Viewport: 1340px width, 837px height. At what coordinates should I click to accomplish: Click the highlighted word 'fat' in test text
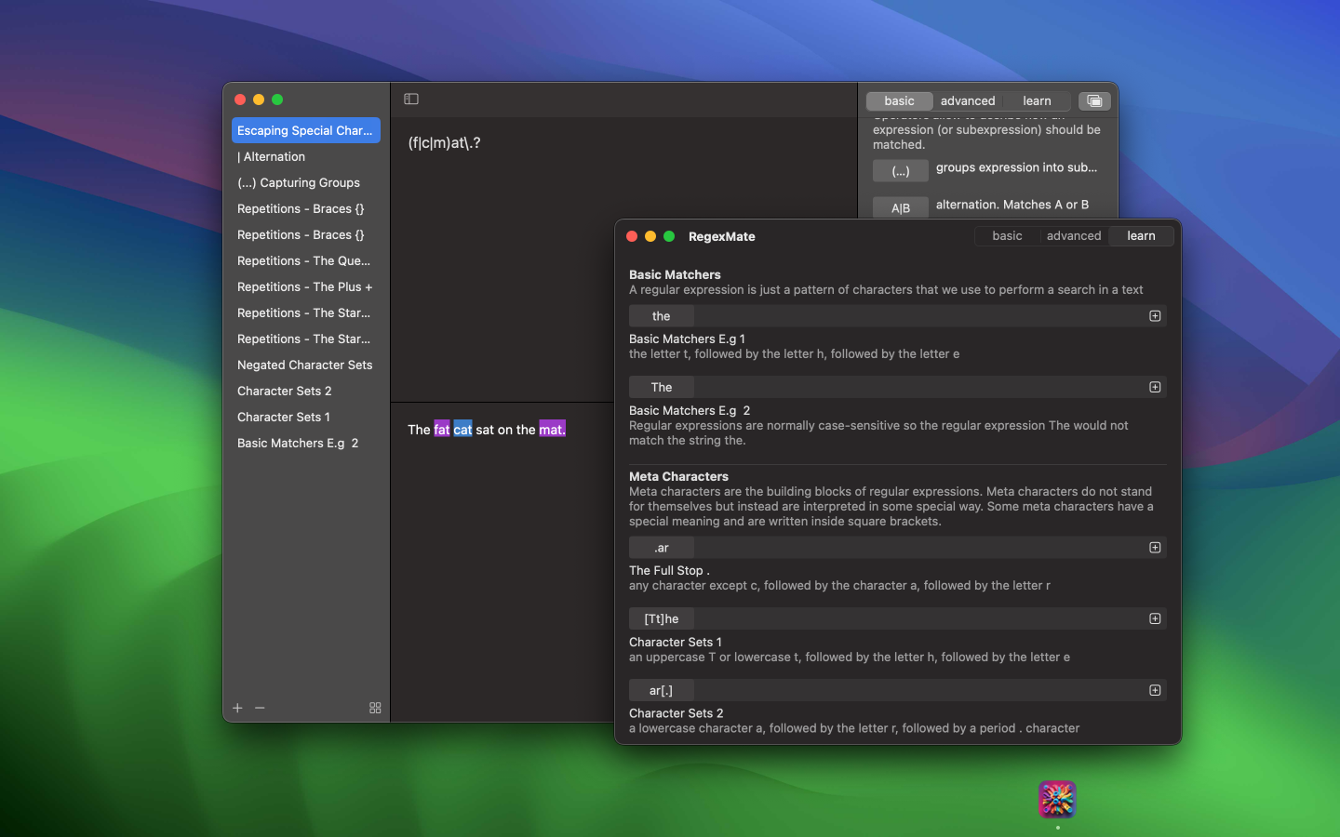[442, 430]
